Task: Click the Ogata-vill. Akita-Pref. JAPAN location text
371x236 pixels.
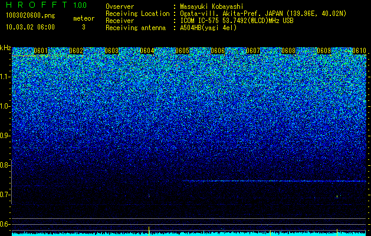Action: [x=263, y=14]
